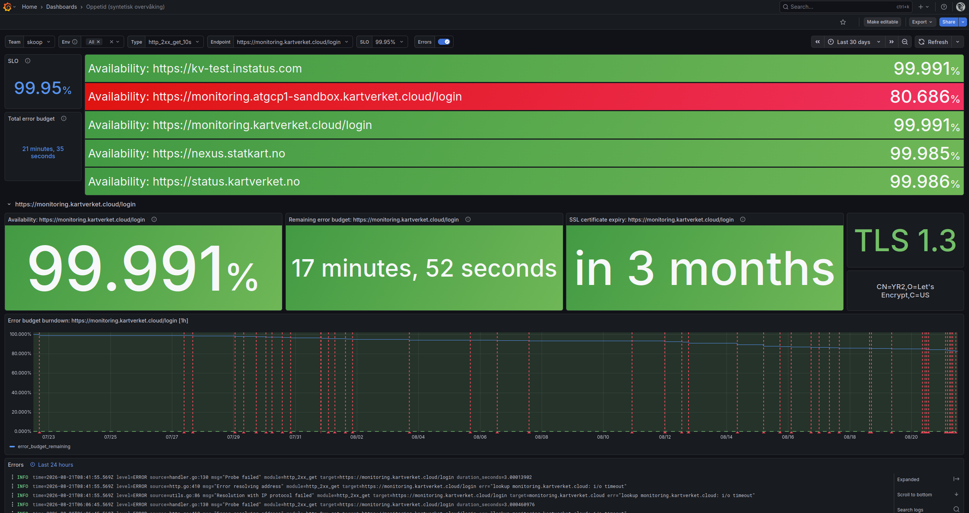Click Availability status.kartverket.no bar
Viewport: 969px width, 513px height.
(x=524, y=181)
